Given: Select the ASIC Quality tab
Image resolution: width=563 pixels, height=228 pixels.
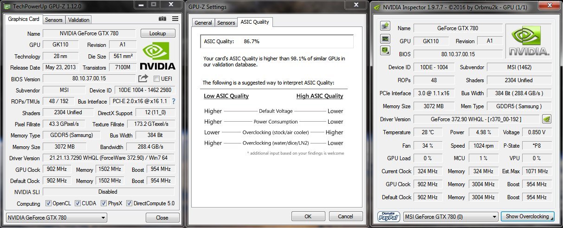Looking at the screenshot, I should point(254,22).
